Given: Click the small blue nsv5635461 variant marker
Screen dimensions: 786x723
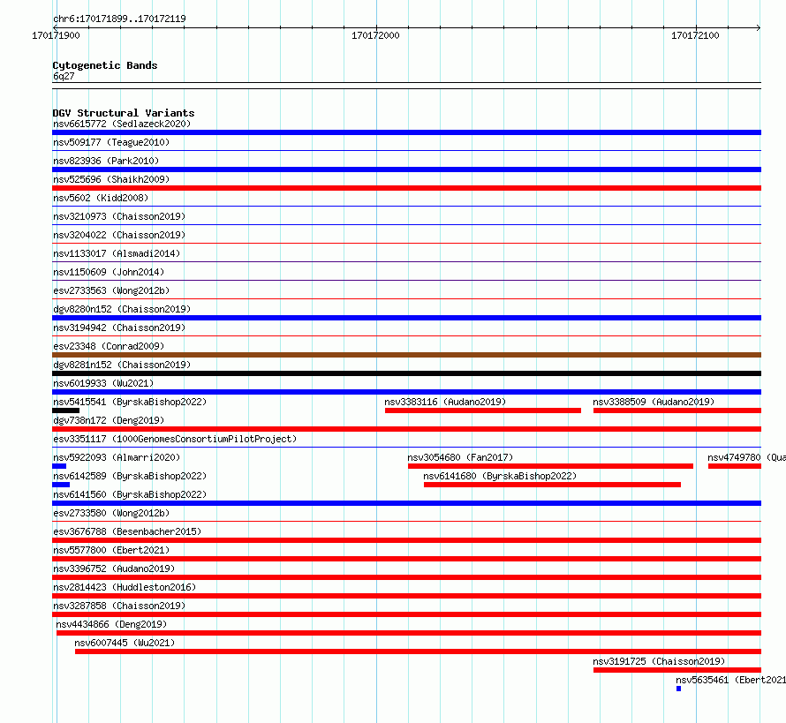Looking at the screenshot, I should pos(679,689).
